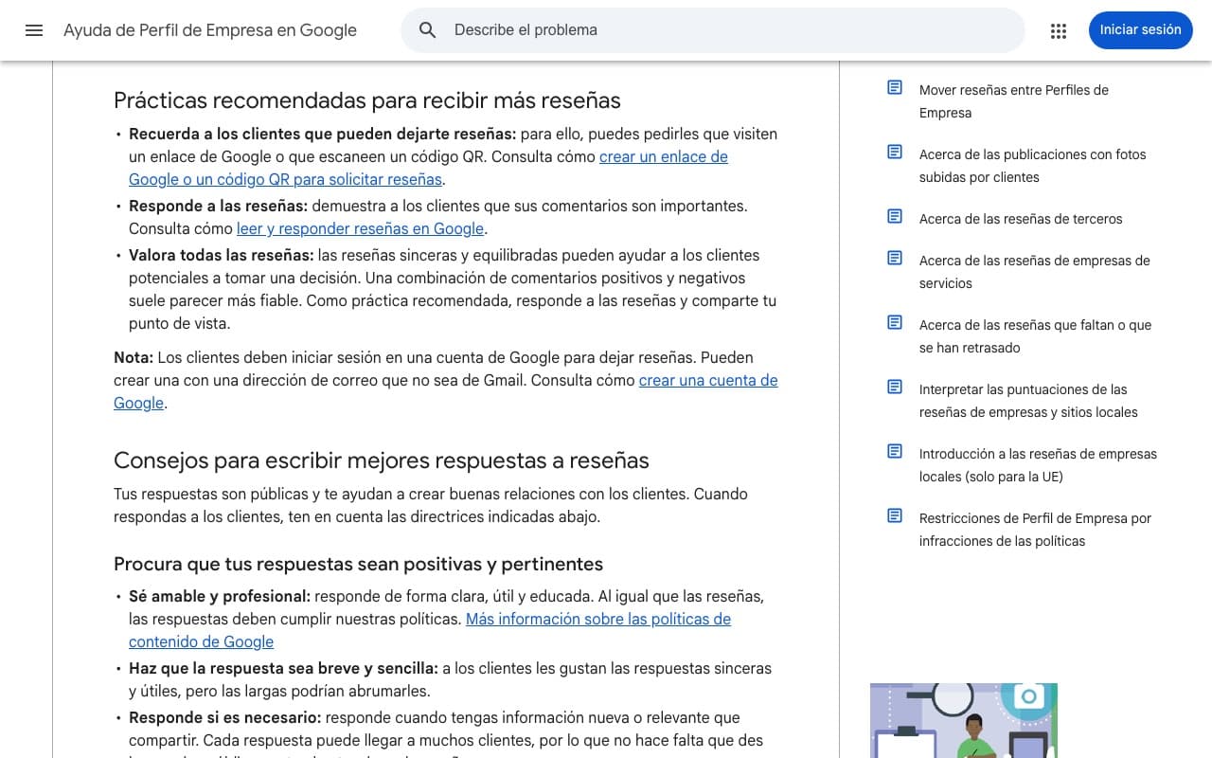Viewport: 1212px width, 758px height.
Task: Click article icon beside Introducción a las reseñas
Action: [x=895, y=451]
